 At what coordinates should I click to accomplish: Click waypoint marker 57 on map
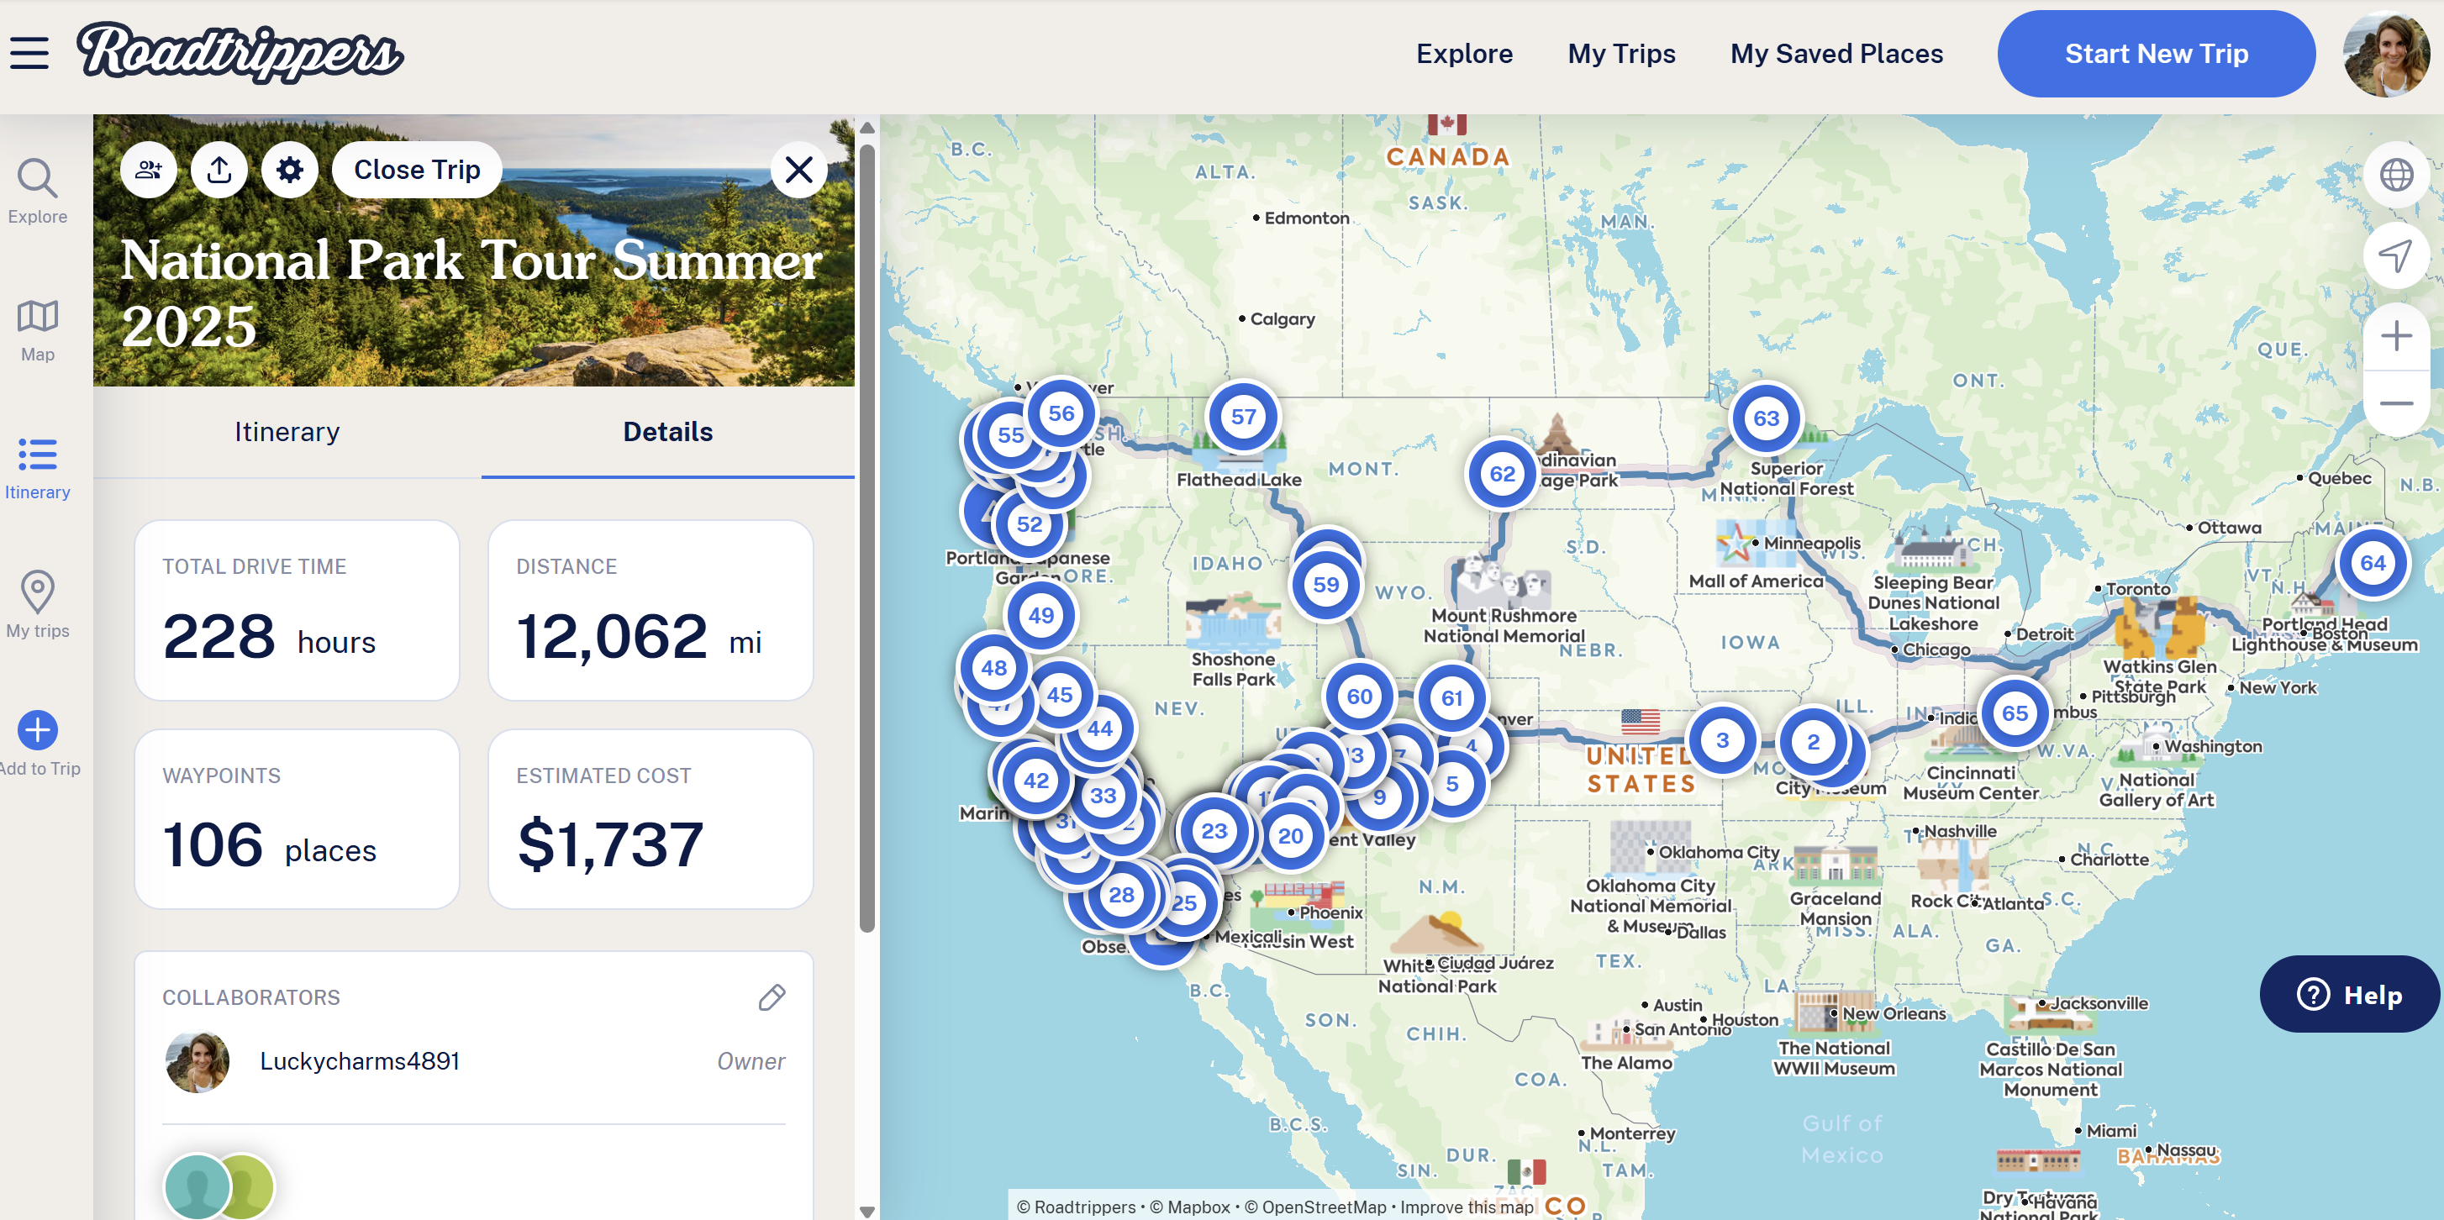pyautogui.click(x=1244, y=417)
